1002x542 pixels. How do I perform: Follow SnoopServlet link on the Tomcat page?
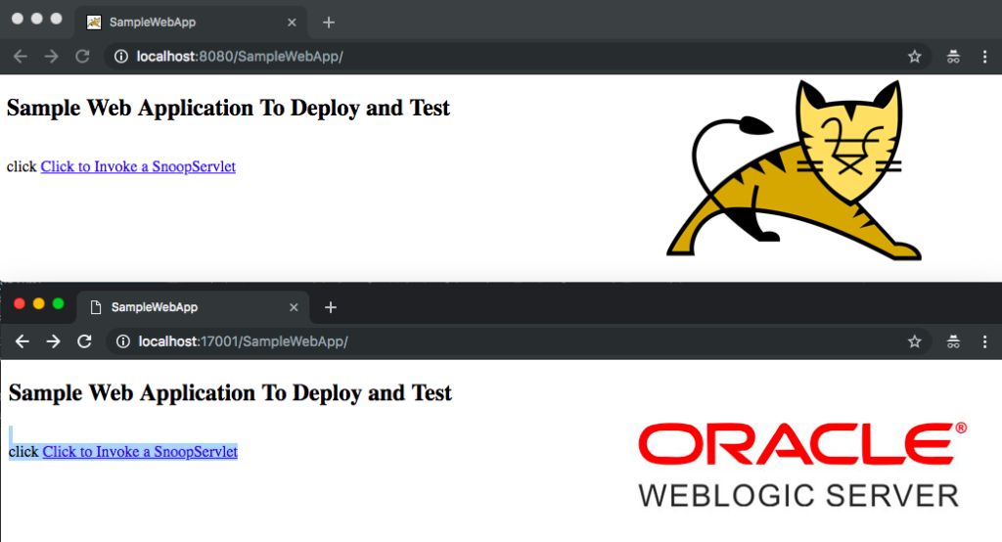138,167
